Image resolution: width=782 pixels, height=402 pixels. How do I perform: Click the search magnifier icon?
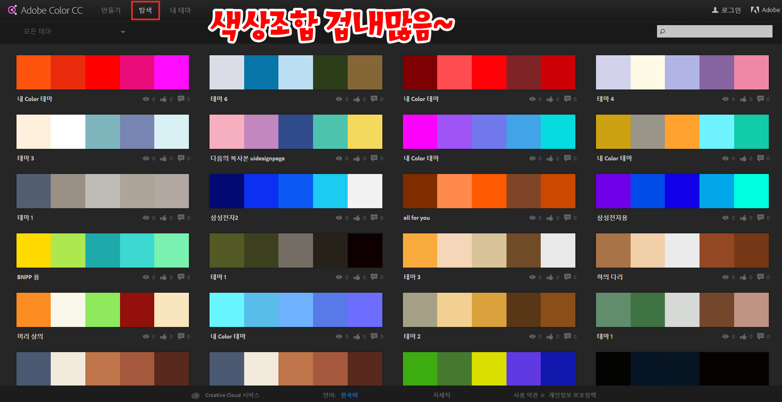tap(663, 31)
